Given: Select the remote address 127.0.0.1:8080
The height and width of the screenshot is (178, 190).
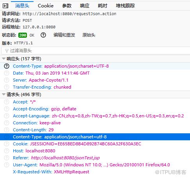Looking at the screenshot, I should (39, 27).
